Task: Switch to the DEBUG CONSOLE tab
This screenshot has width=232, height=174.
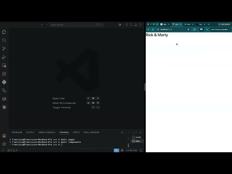Action: tap(47, 132)
